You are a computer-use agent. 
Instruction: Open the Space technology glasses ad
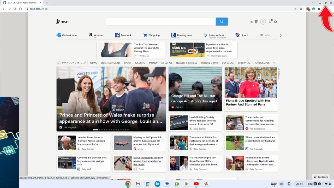[x=139, y=163]
